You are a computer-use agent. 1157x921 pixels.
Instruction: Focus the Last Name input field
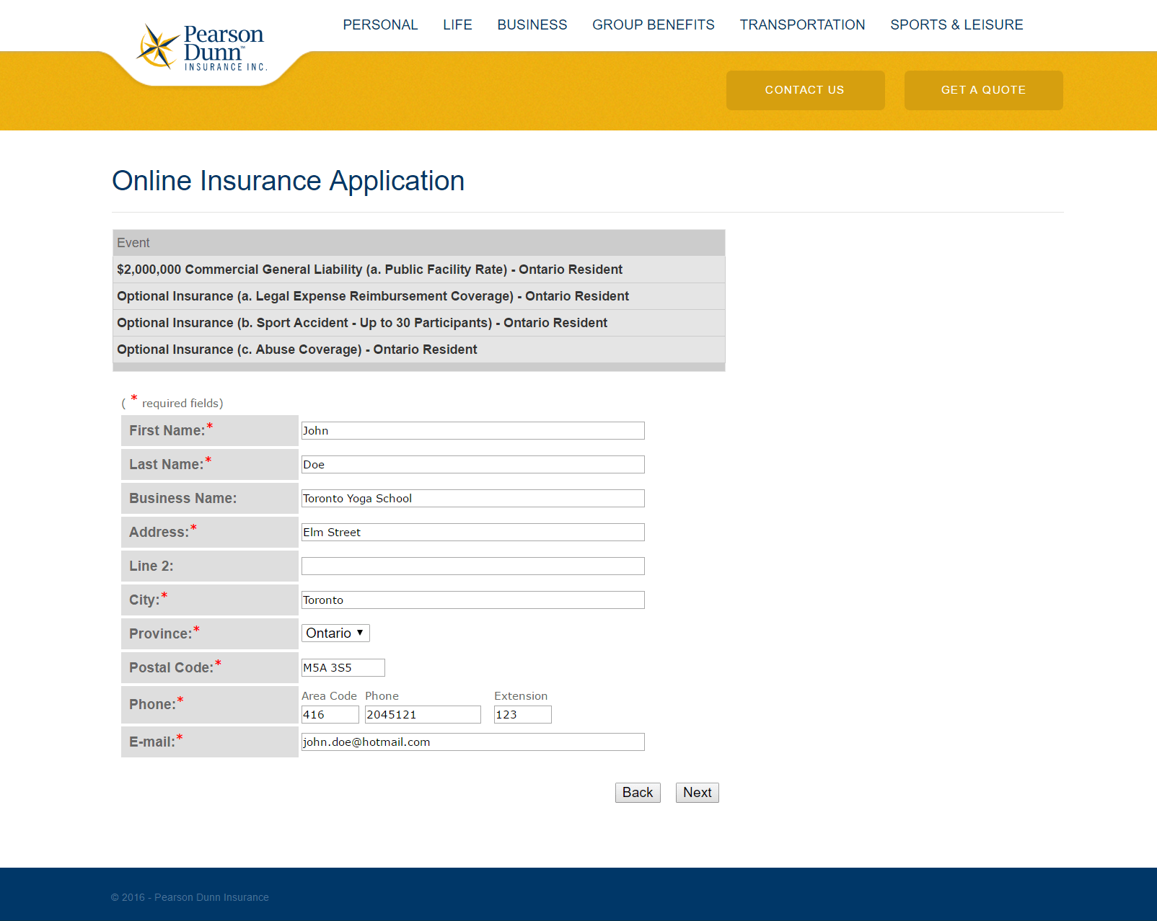click(x=473, y=465)
